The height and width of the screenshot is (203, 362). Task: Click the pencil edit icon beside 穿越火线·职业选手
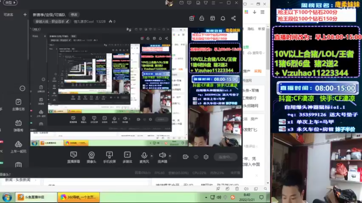click(67, 21)
